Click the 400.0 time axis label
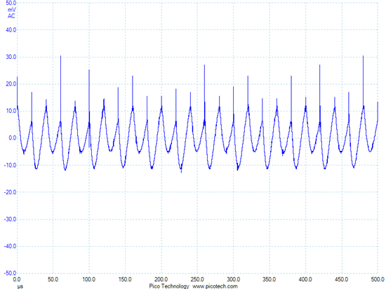This screenshot has width=386, height=289. click(305, 279)
